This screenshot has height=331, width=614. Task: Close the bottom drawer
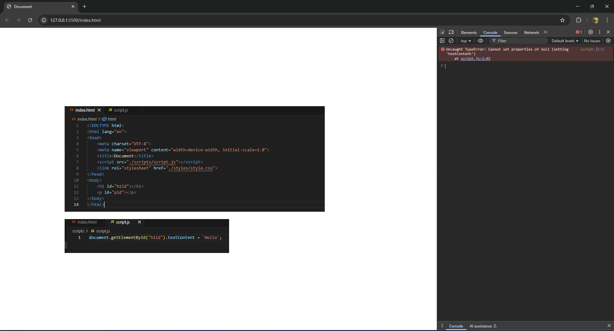609,326
